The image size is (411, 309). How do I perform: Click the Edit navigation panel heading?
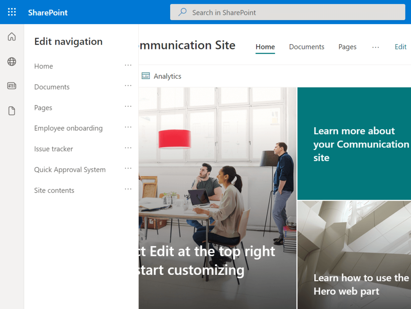coord(68,41)
